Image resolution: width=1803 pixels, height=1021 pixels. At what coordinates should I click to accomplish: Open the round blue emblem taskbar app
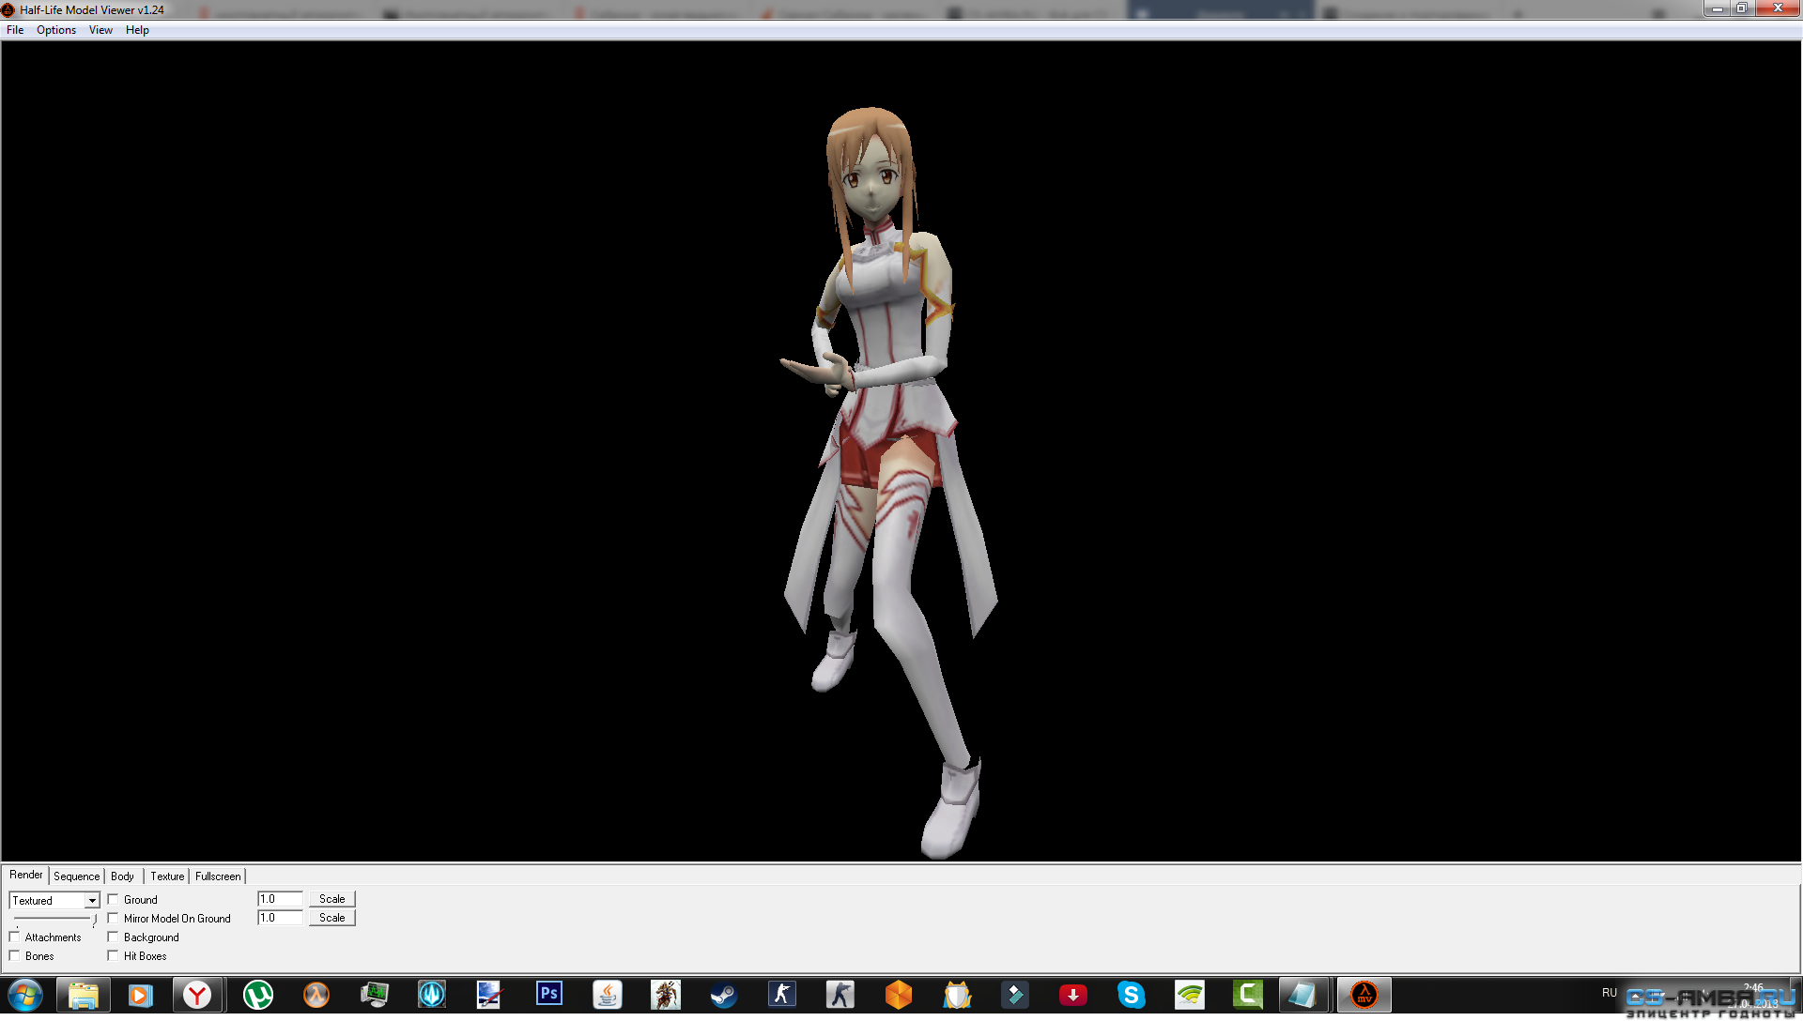coord(432,995)
